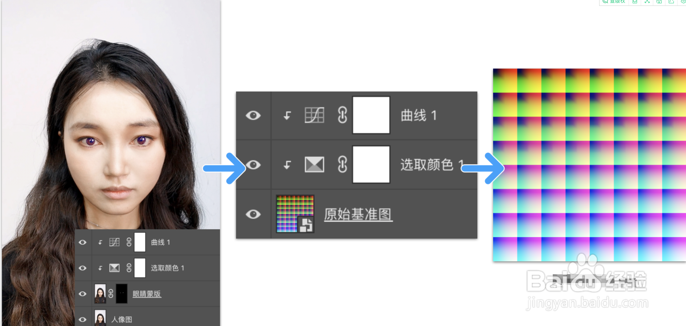Screen dimensions: 686x326
Task: Select the white mask on small-panel 选取颜色 1 row
Action: tap(140, 268)
